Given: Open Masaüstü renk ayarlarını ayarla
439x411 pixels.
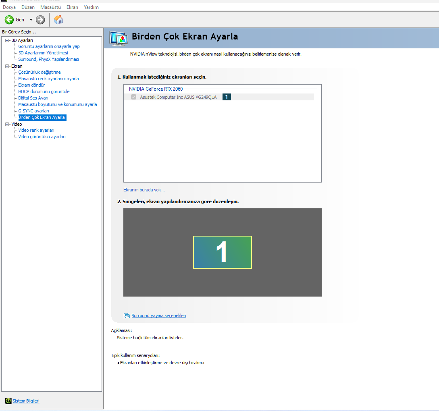Looking at the screenshot, I should [48, 79].
